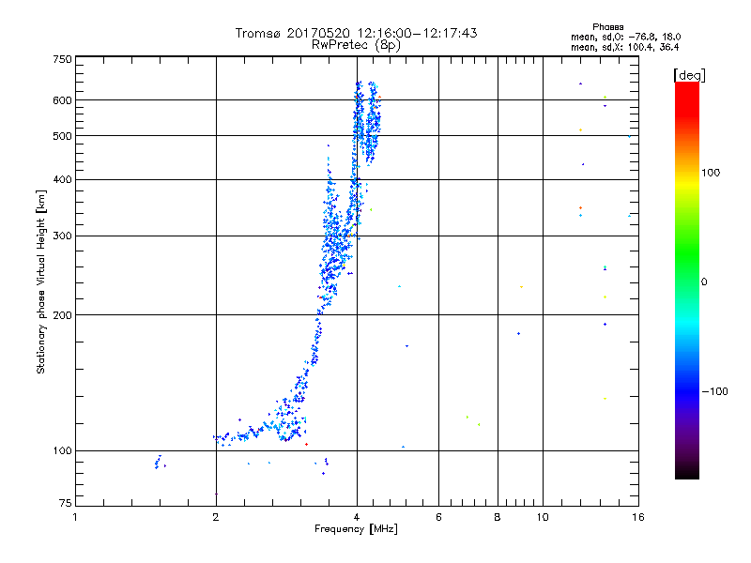Click the 'RwPretec (8p)' subtitle

click(x=356, y=45)
